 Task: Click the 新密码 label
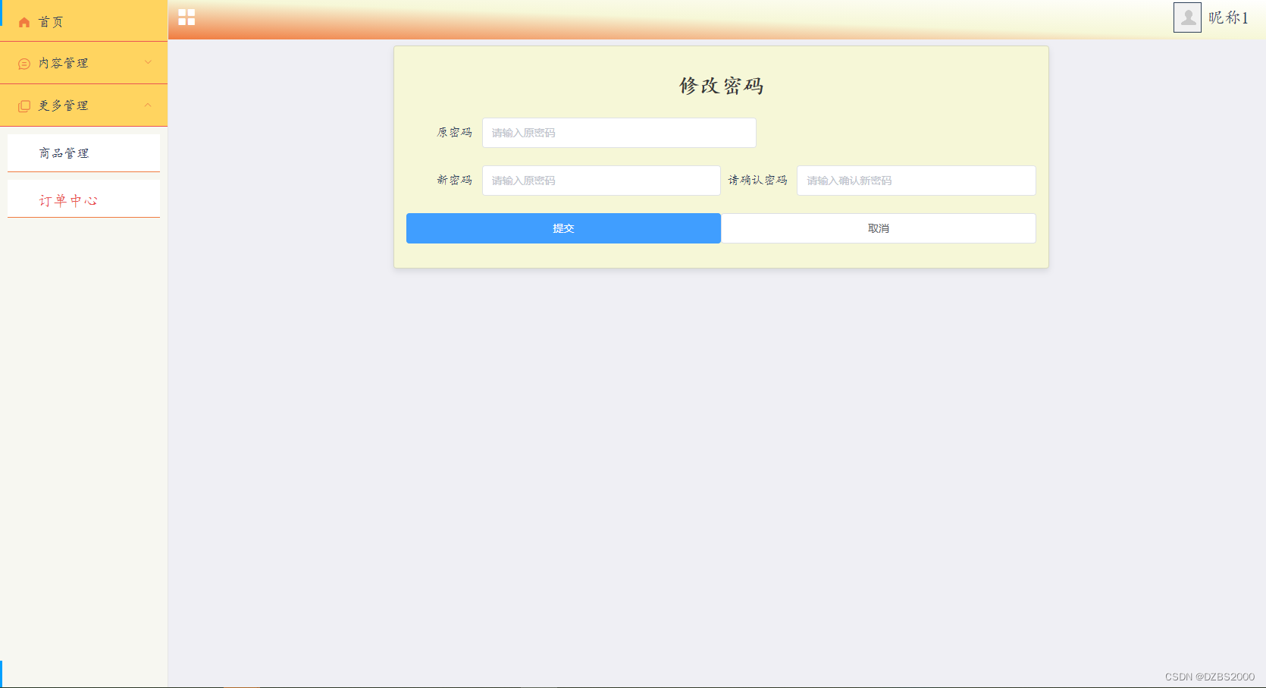454,181
